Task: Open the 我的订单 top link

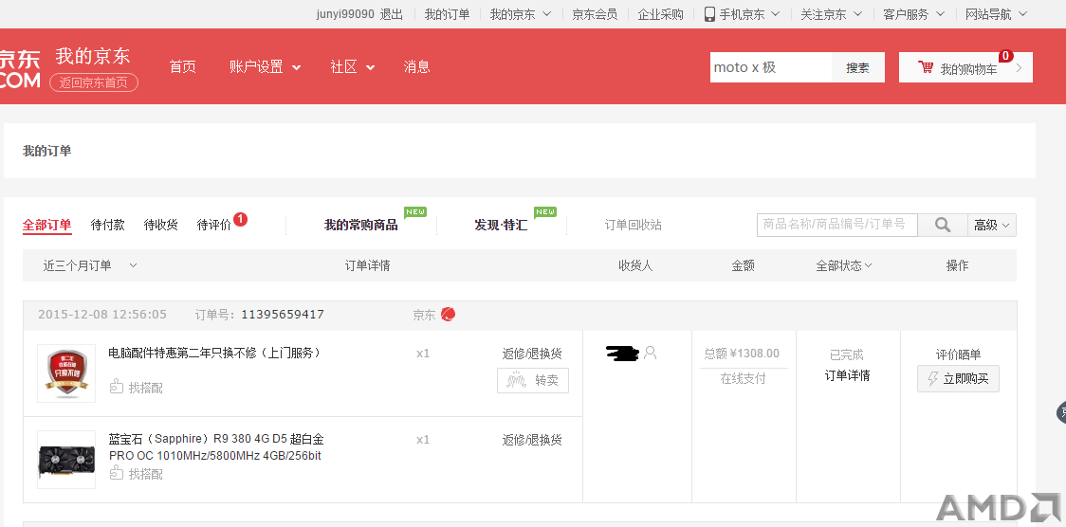Action: 447,14
